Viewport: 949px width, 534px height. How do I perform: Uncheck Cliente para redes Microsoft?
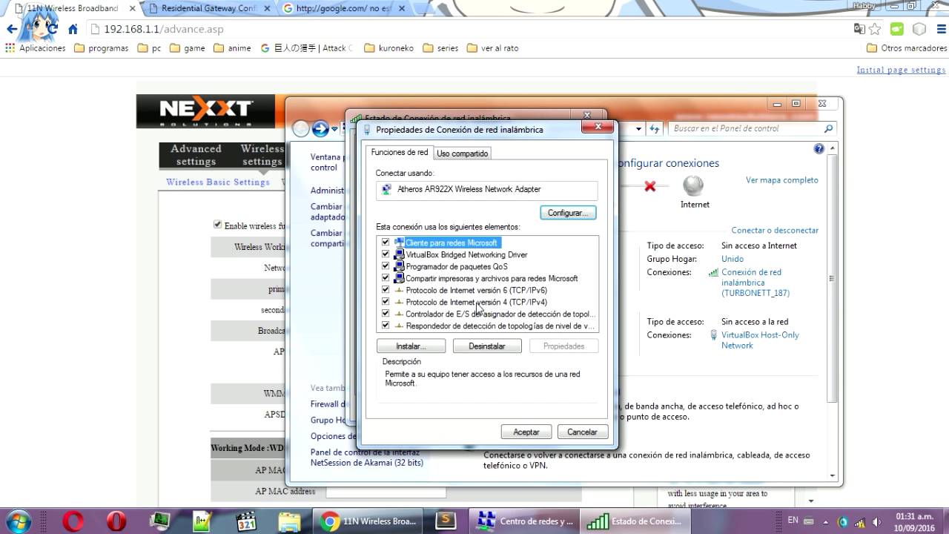coord(386,243)
